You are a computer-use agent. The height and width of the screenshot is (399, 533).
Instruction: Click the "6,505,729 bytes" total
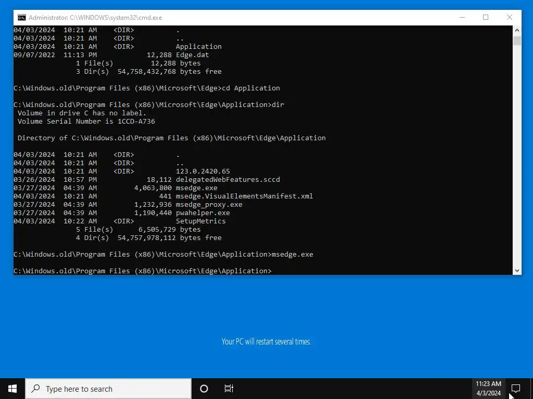(x=170, y=229)
